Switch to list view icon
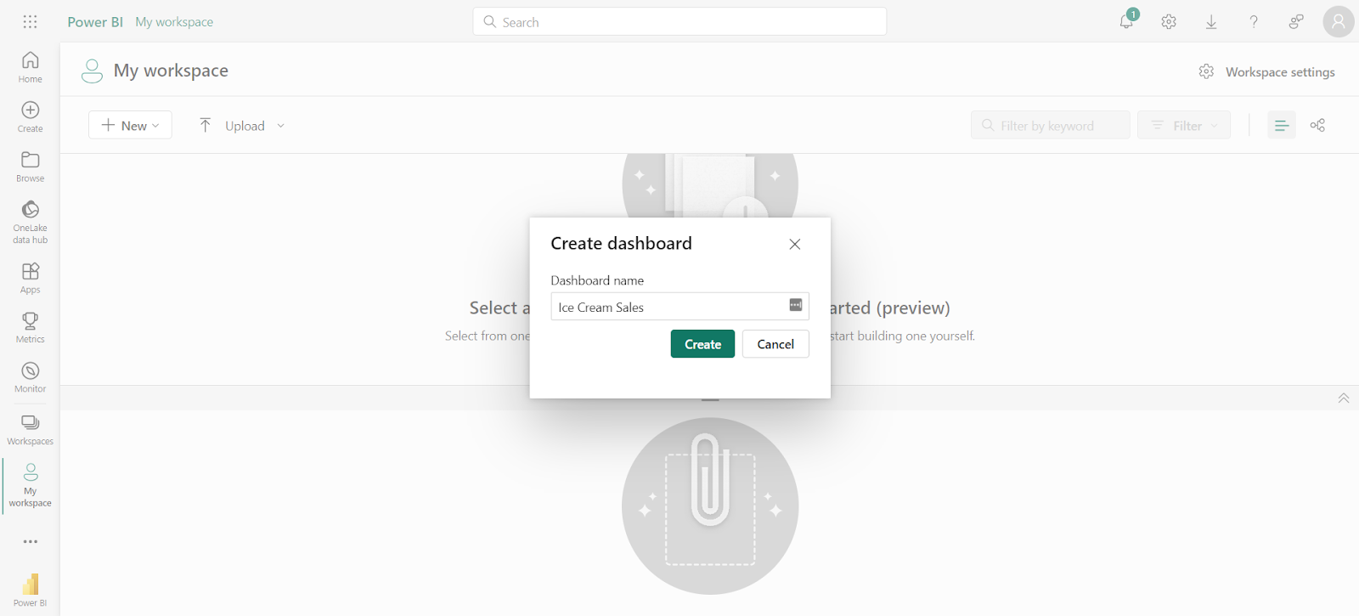Screen dimensions: 1359x616 pyautogui.click(x=1282, y=125)
